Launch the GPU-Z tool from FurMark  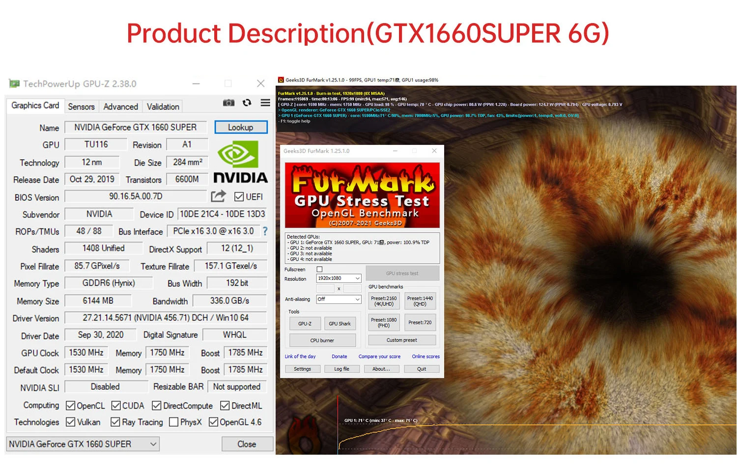(305, 324)
